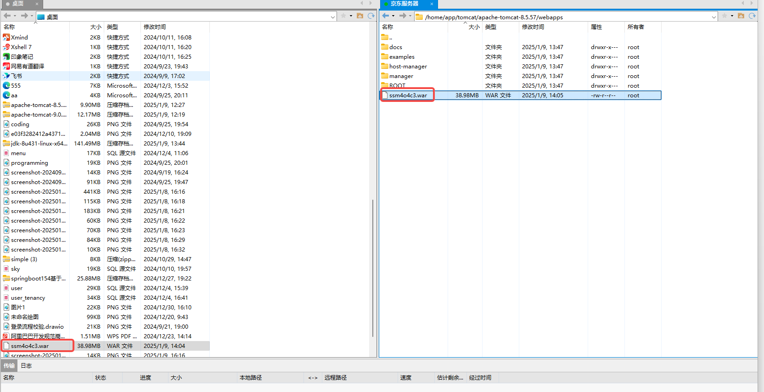Viewport: 764px width, 392px height.
Task: Open remote back-history dropdown arrow
Action: pyautogui.click(x=393, y=16)
